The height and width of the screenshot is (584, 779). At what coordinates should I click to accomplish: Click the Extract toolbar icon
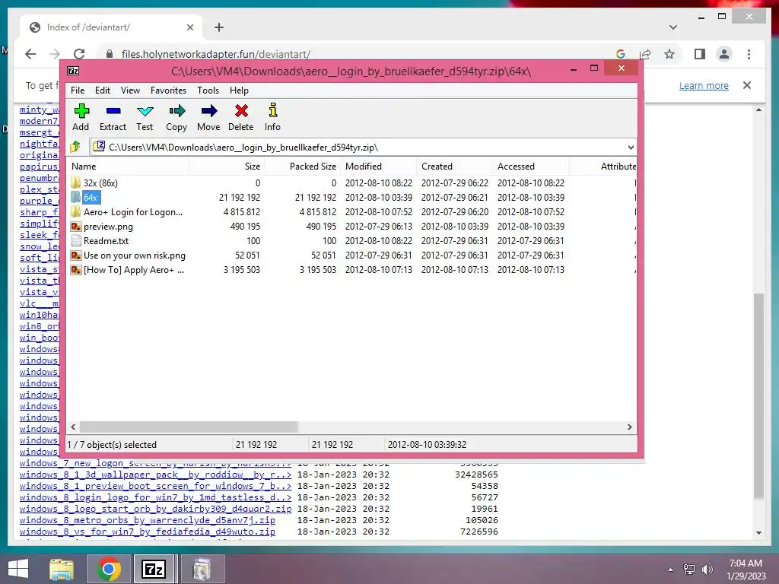113,111
